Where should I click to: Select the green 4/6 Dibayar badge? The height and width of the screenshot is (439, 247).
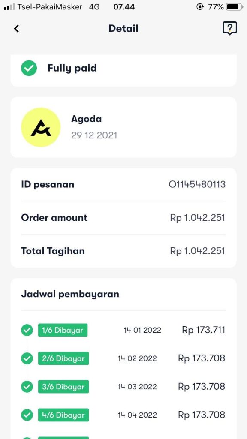click(63, 415)
